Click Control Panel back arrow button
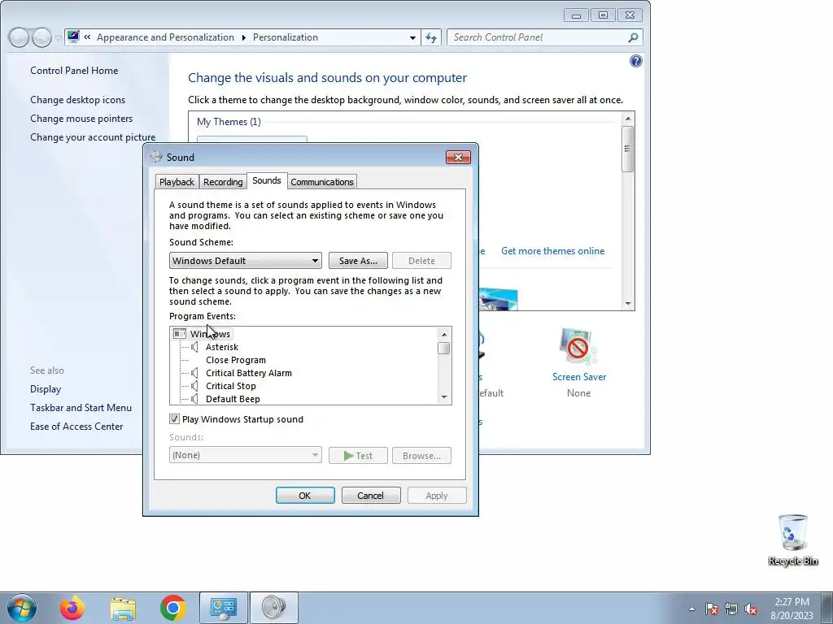 pyautogui.click(x=19, y=37)
